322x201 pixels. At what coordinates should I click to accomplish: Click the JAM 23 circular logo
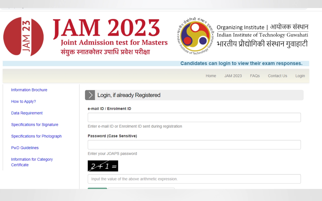[23, 37]
